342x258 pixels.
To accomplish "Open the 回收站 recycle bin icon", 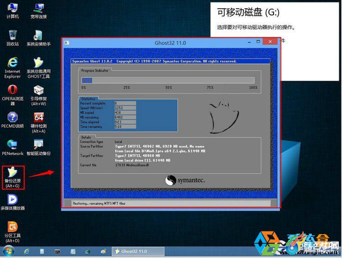I will 12,38.
